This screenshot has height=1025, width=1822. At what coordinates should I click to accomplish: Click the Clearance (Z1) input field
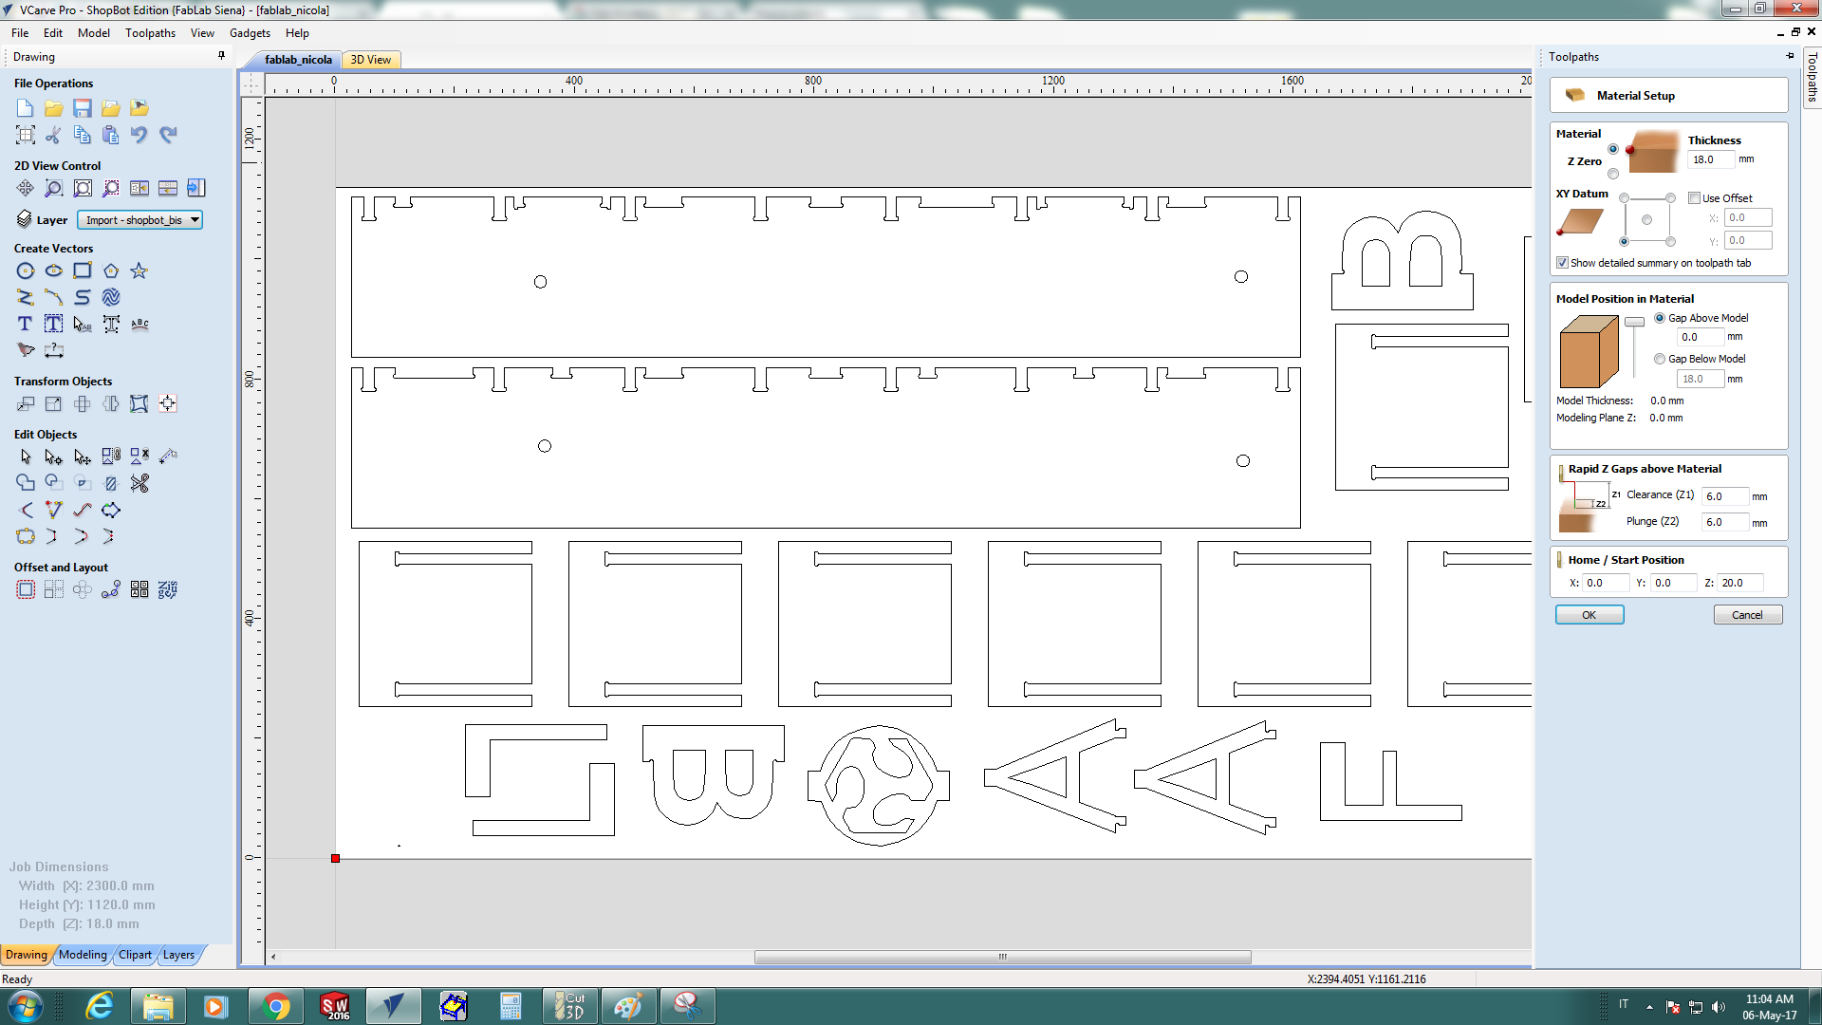[x=1724, y=496]
